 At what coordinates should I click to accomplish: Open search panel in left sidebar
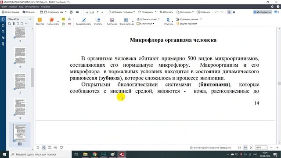pyautogui.click(x=3, y=32)
